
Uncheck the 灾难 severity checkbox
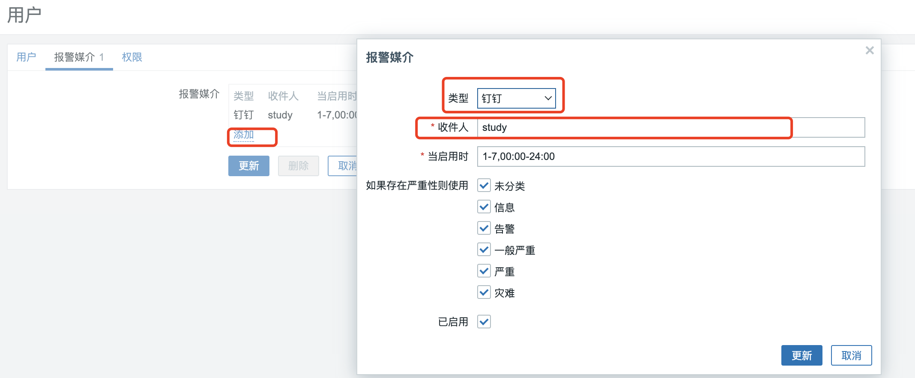pyautogui.click(x=484, y=292)
